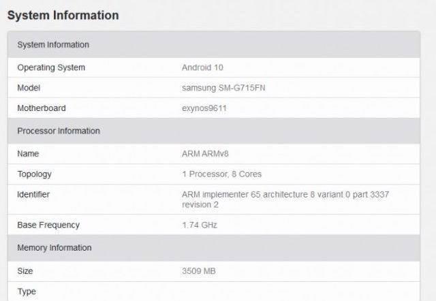
Task: Select the 1.74 GHz value
Action: tap(200, 225)
